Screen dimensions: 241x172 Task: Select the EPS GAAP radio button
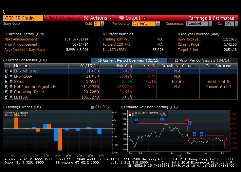(11, 76)
